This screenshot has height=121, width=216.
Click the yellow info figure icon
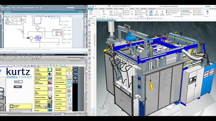coord(69,74)
